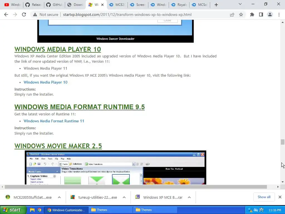Click the network tray icon

tap(256, 210)
